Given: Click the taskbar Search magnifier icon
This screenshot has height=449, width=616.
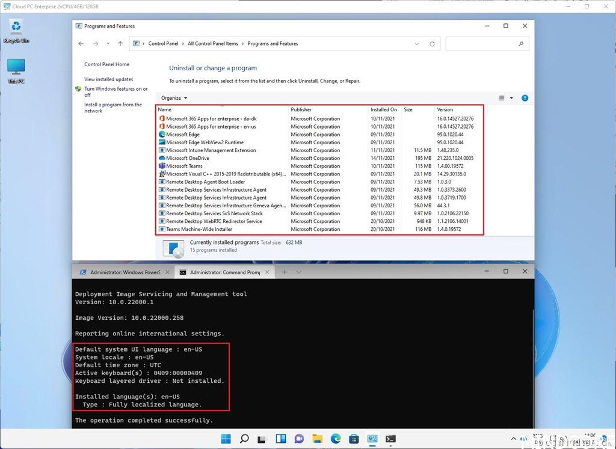Looking at the screenshot, I should 244,439.
